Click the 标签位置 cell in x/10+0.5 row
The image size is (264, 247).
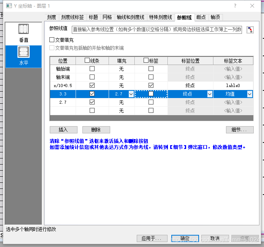coord(190,85)
